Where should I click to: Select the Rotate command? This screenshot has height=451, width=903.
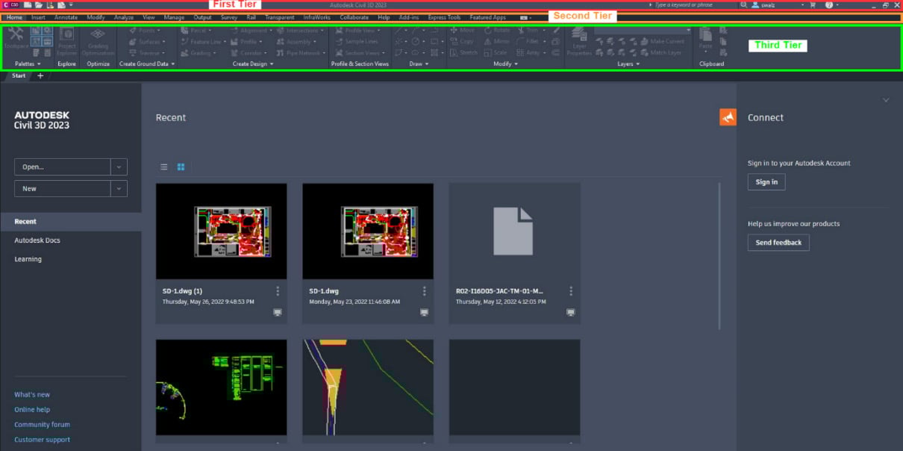point(498,31)
